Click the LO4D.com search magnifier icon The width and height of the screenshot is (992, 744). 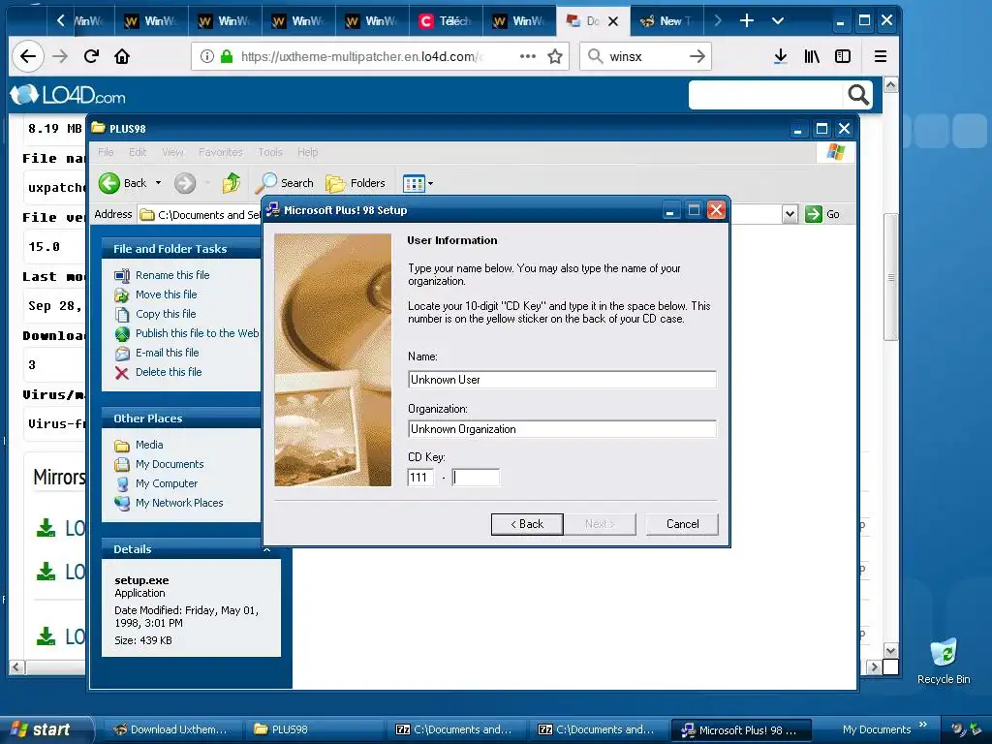(858, 95)
